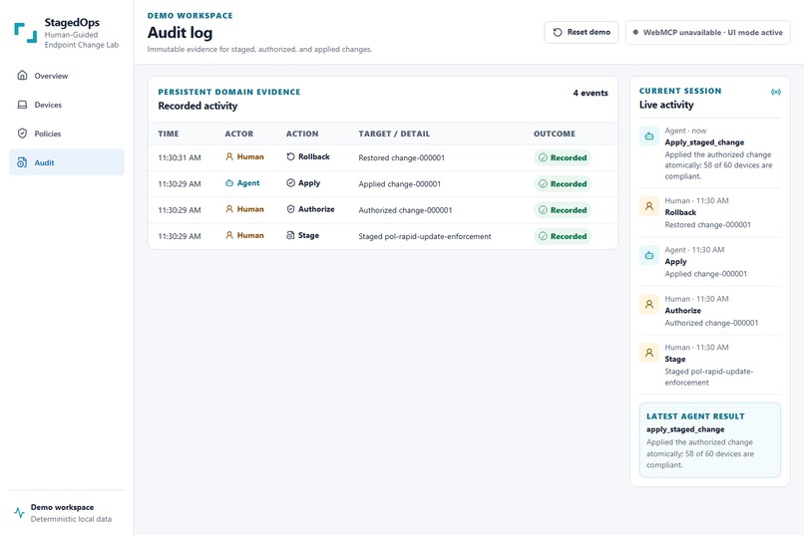
Task: Click the check icon in the Rollback row's Recorded badge
Action: (543, 157)
